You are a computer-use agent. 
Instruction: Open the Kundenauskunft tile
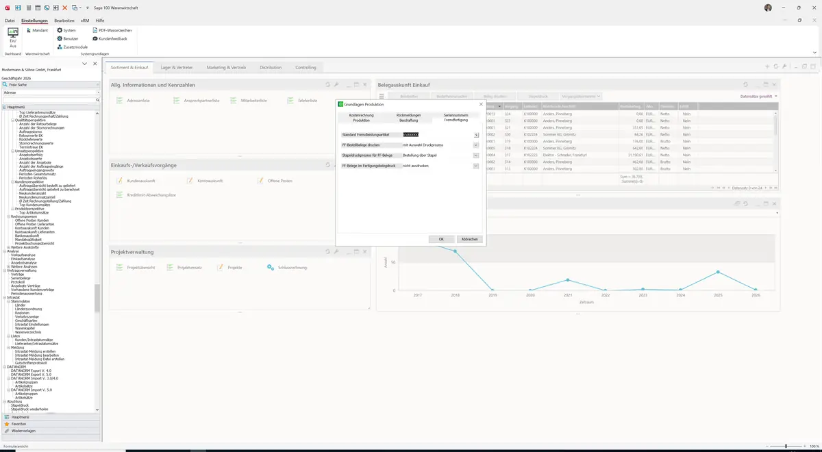click(x=136, y=181)
